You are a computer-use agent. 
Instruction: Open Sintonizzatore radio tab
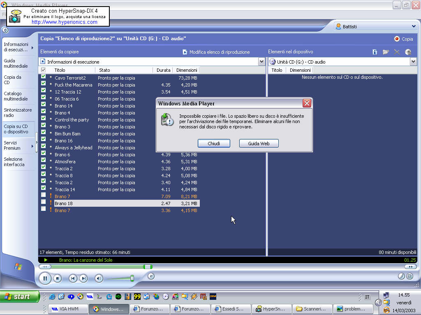pos(18,112)
